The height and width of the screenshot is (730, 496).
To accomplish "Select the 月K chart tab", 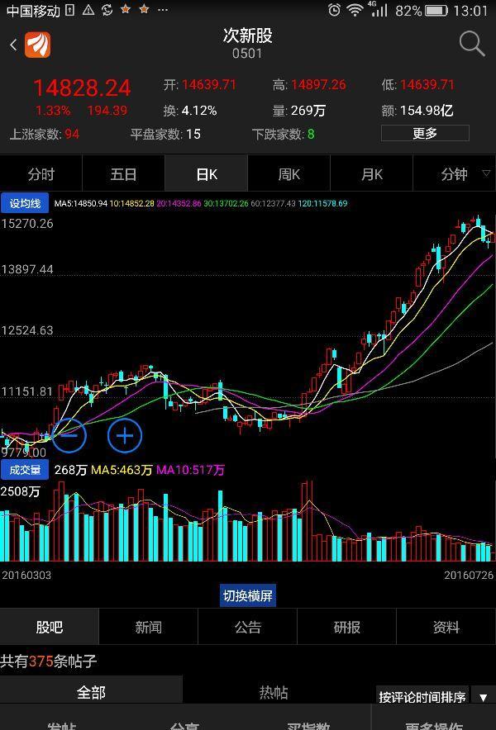I will tap(371, 174).
